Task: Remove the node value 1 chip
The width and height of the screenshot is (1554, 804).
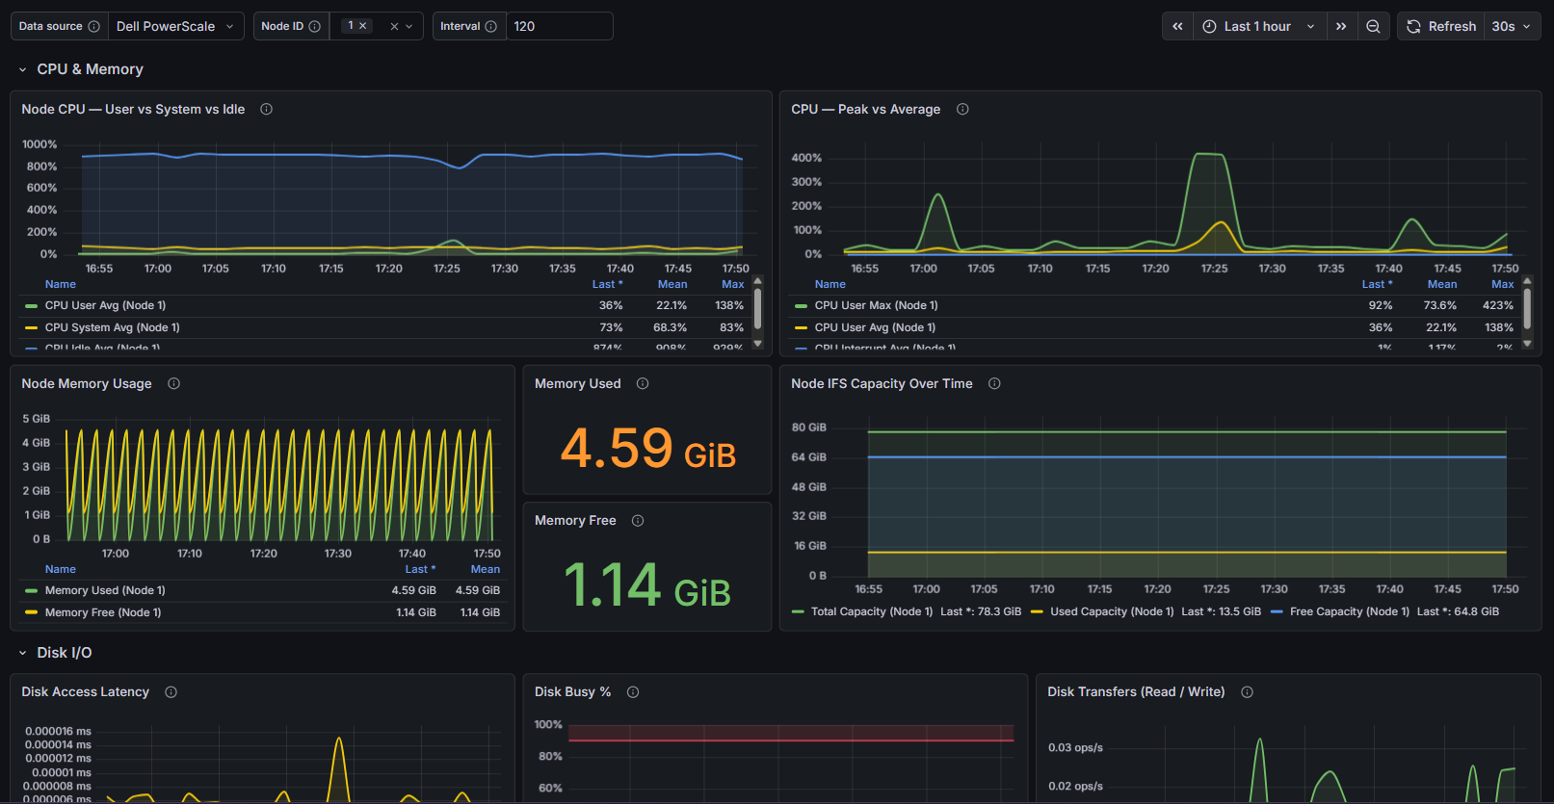Action: tap(363, 26)
